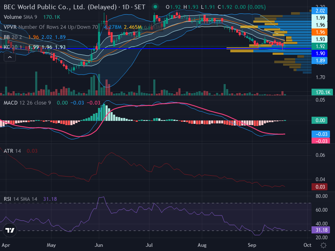
Task: Select the ATR 14 indicator legend
Action: point(12,151)
